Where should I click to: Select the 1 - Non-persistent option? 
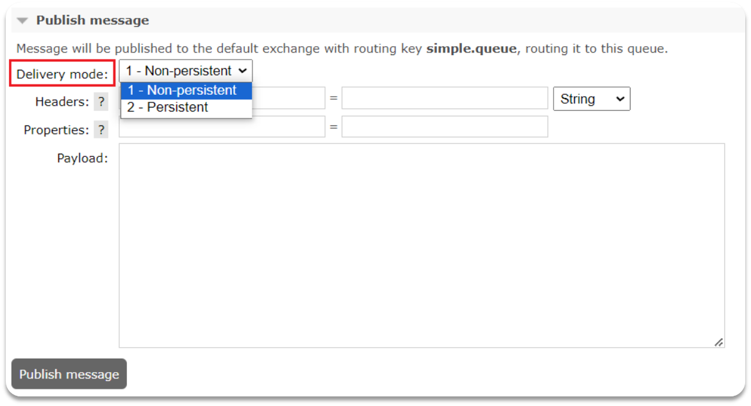(x=186, y=90)
